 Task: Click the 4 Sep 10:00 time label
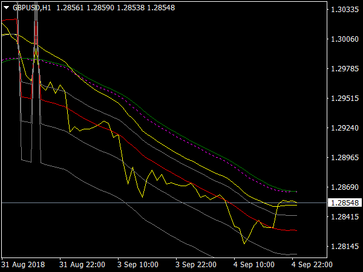pyautogui.click(x=254, y=264)
